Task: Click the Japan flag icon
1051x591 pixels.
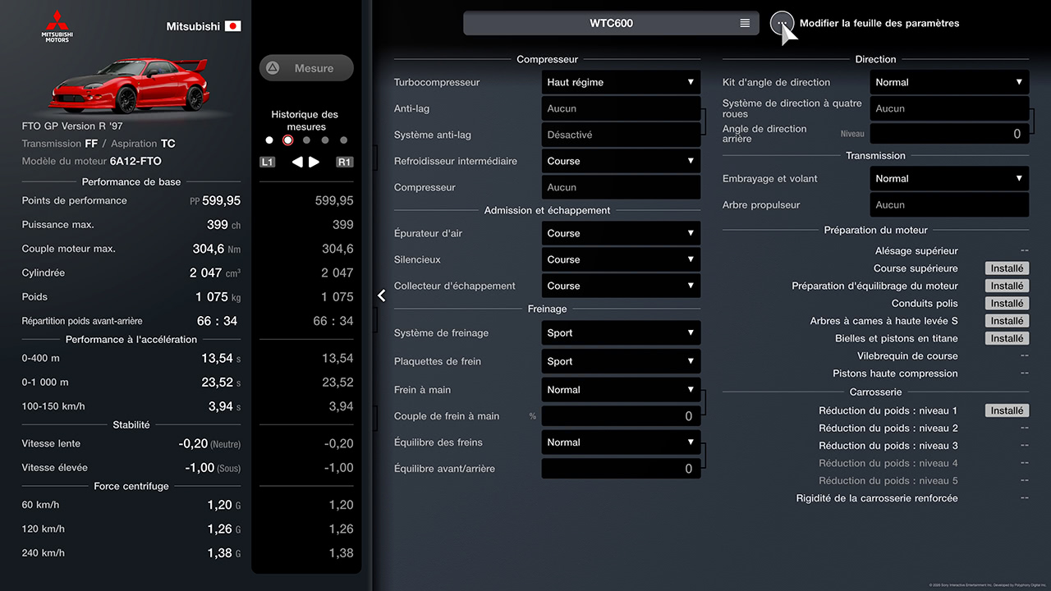Action: pyautogui.click(x=233, y=26)
